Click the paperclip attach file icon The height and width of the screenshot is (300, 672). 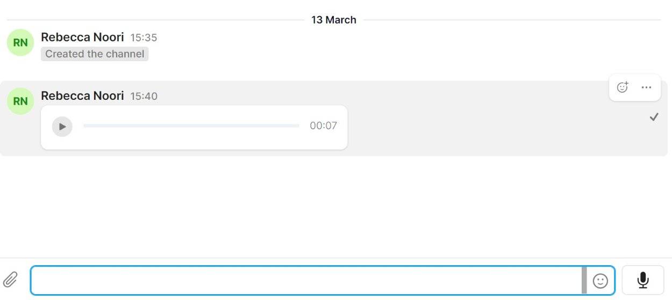point(11,280)
